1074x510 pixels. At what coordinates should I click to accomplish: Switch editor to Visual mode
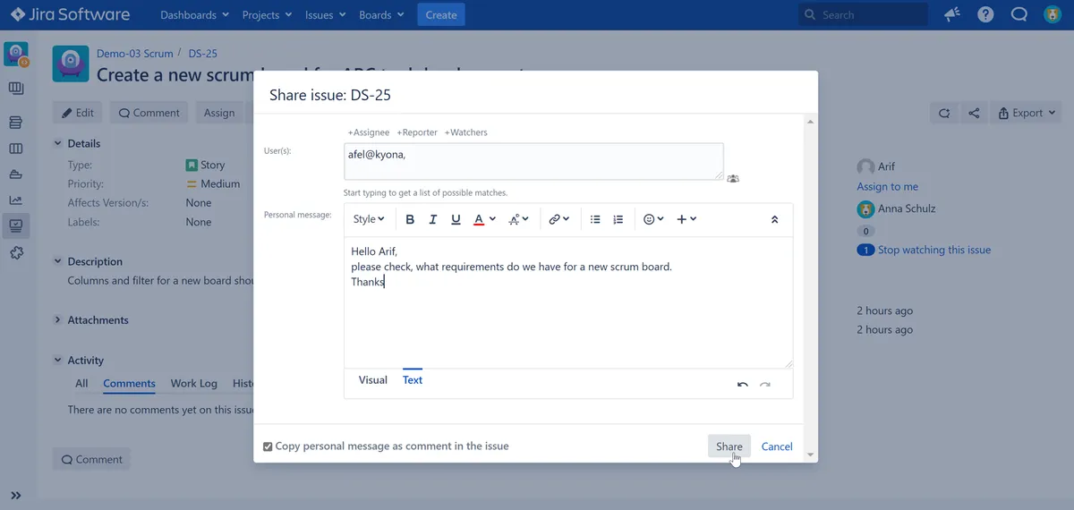pyautogui.click(x=373, y=380)
